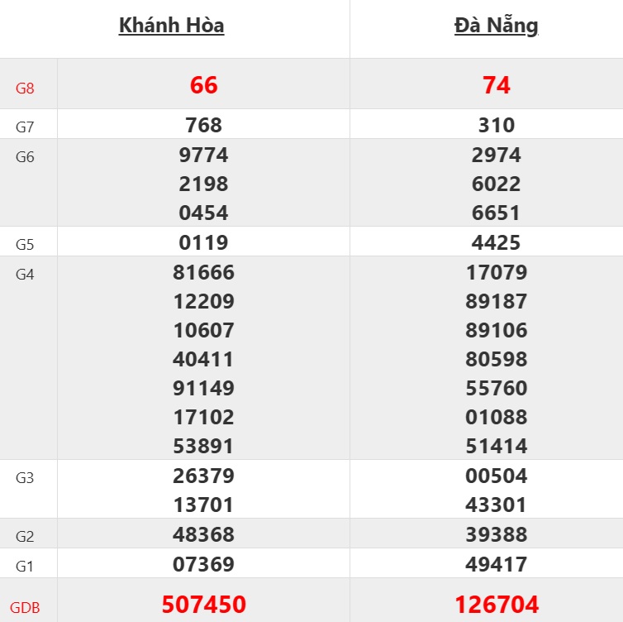
Task: Click Khánh Hòa G3 number 26379
Action: click(204, 476)
